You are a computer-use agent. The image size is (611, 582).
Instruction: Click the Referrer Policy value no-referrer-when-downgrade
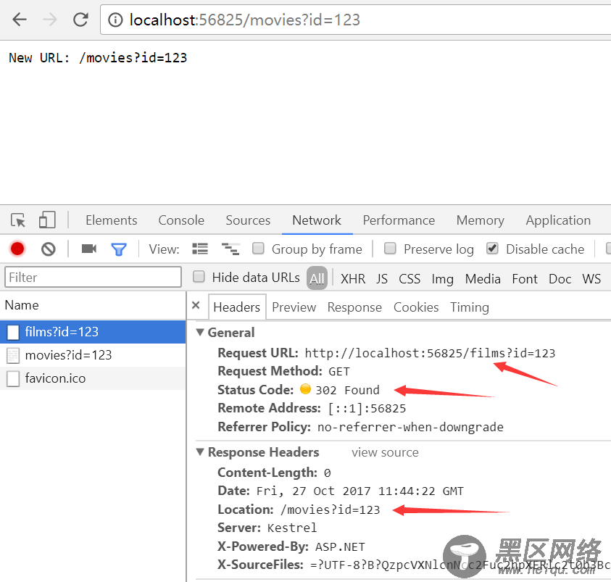[x=410, y=427]
